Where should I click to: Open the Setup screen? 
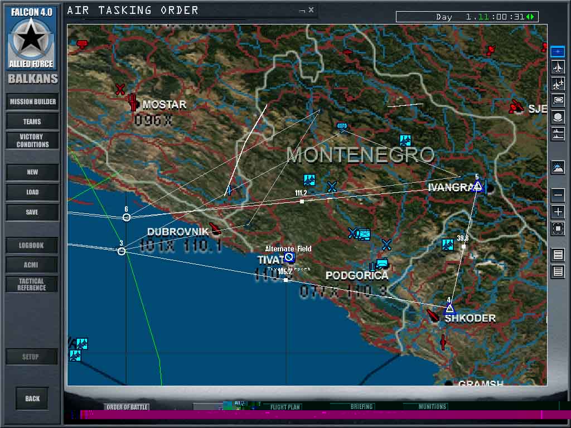32,357
